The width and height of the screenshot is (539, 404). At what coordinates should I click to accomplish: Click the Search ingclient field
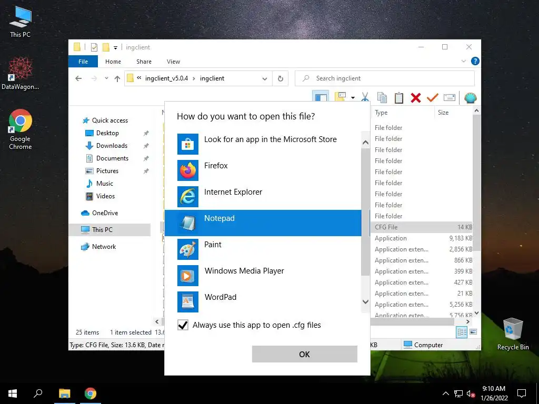[x=385, y=78]
